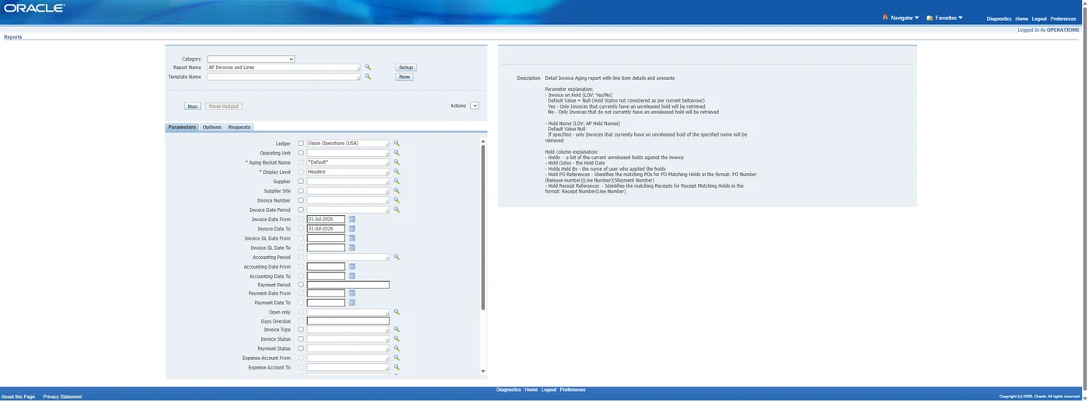Open the Expense Account From lookup magnifier
Screen dimensions: 1088x402
click(396, 358)
